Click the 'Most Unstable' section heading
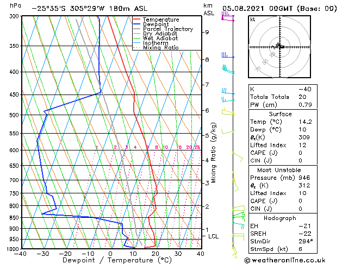The height and width of the screenshot is (264, 342). pos(279,170)
